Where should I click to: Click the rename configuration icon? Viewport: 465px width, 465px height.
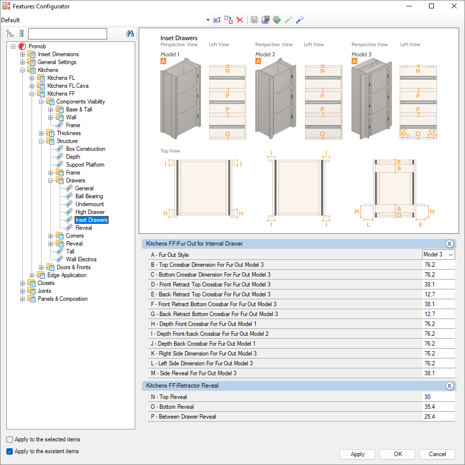pyautogui.click(x=217, y=20)
